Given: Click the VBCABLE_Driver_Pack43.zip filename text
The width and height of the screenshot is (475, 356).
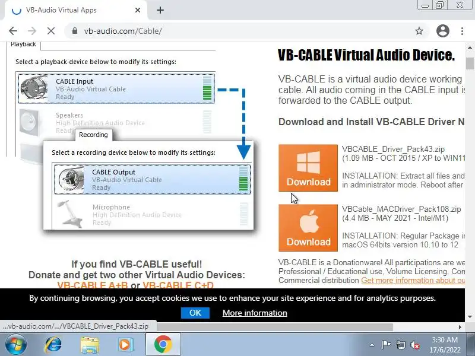Looking at the screenshot, I should pos(393,149).
